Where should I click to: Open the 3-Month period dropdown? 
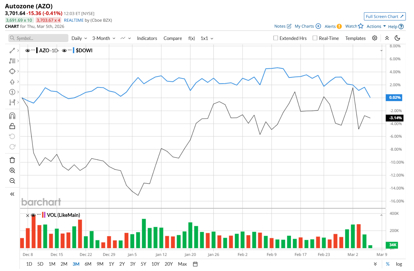point(104,38)
